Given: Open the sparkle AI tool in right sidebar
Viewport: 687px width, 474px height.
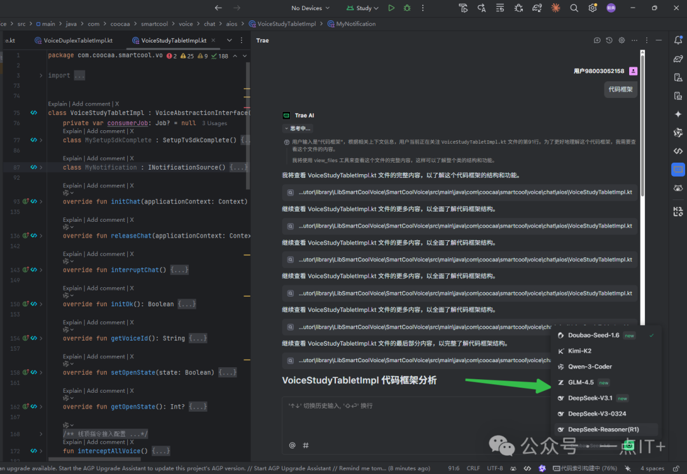Looking at the screenshot, I should tap(678, 114).
